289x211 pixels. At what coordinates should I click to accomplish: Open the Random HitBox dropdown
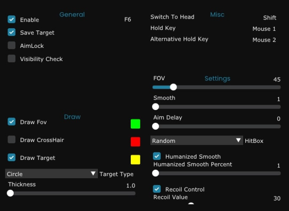coord(197,140)
